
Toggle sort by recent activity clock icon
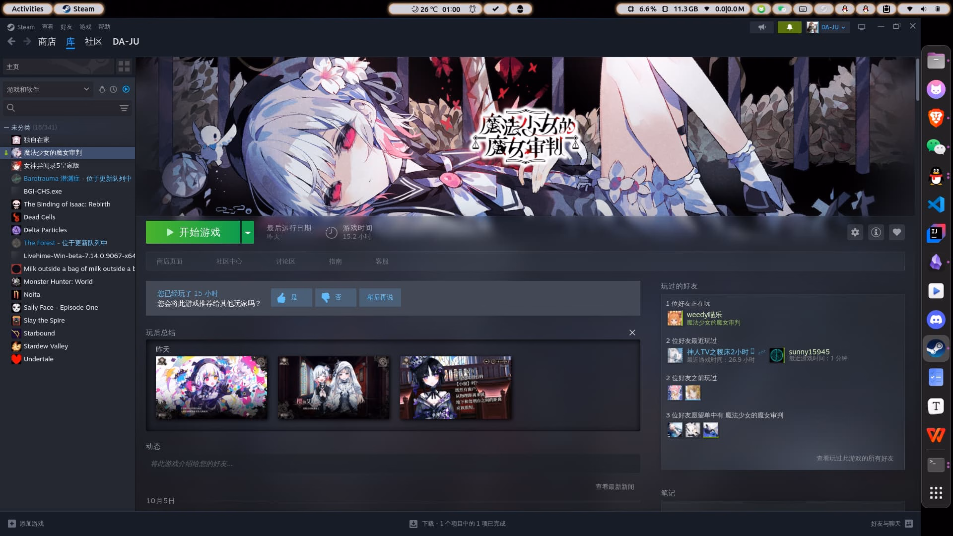[114, 89]
